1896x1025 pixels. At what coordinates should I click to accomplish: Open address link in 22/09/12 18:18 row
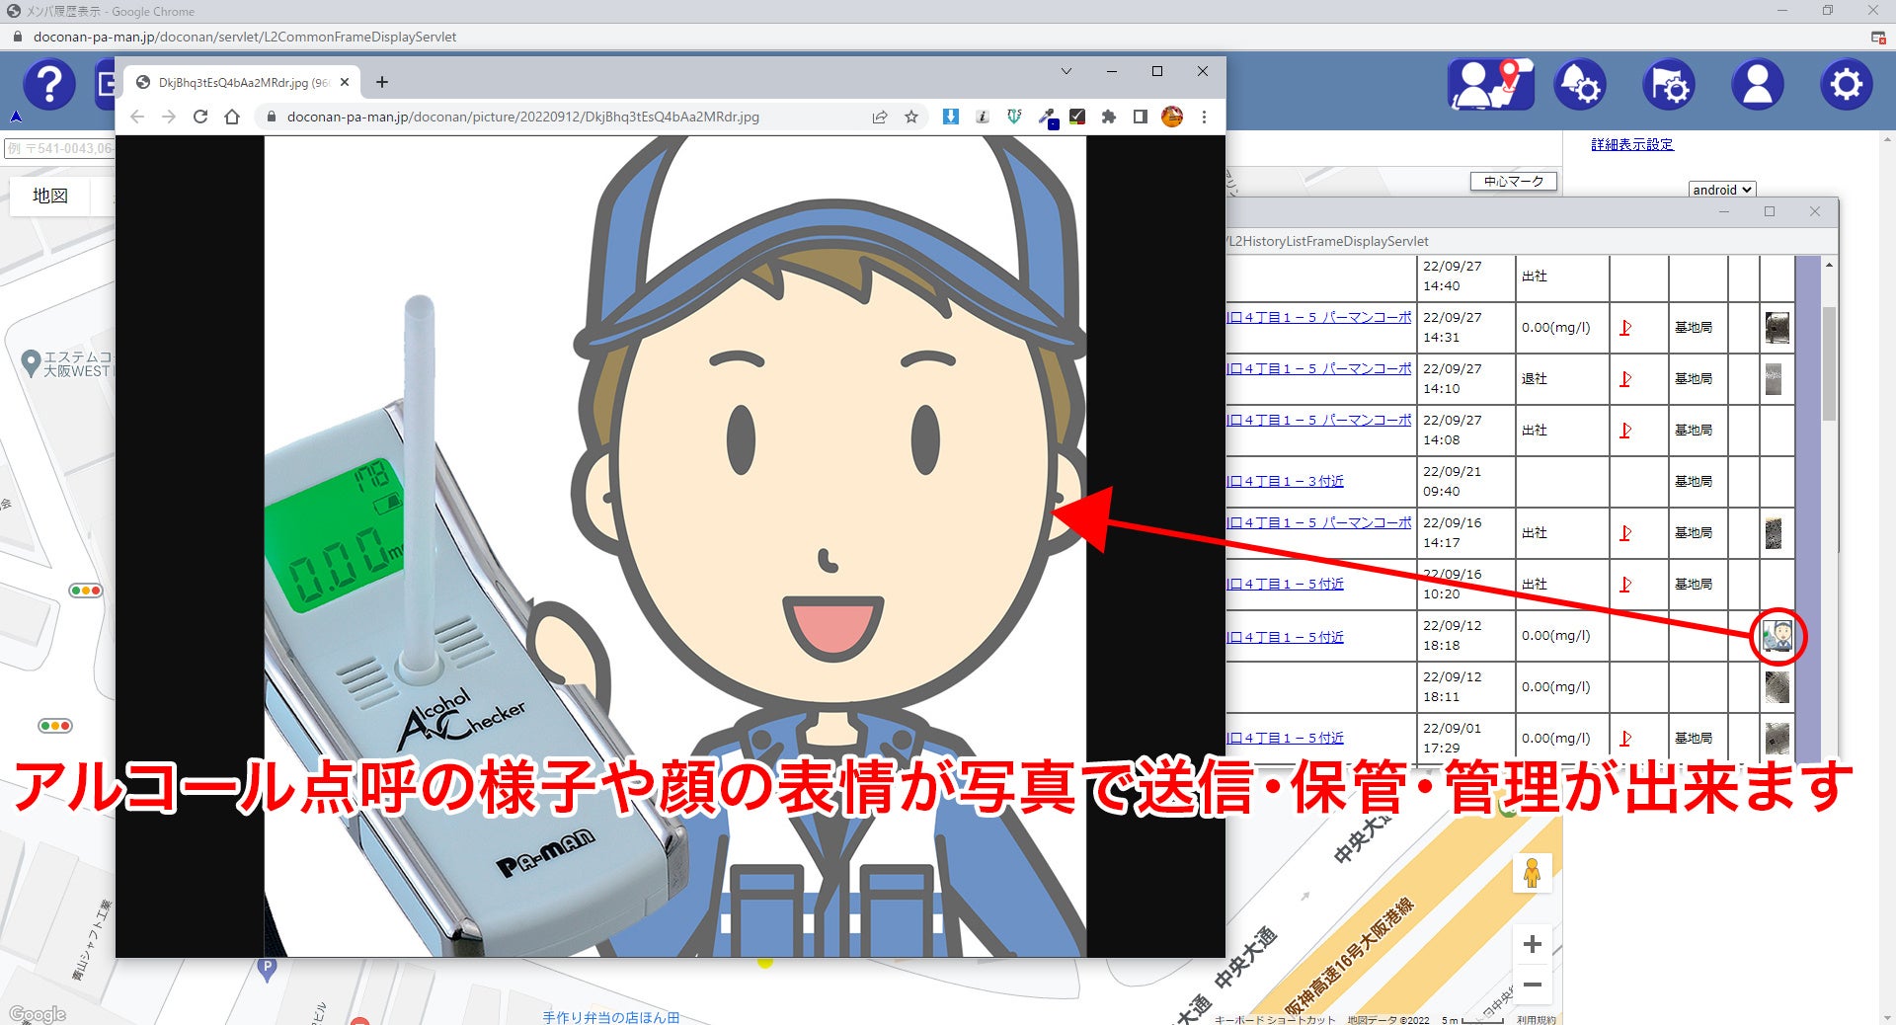pyautogui.click(x=1285, y=637)
